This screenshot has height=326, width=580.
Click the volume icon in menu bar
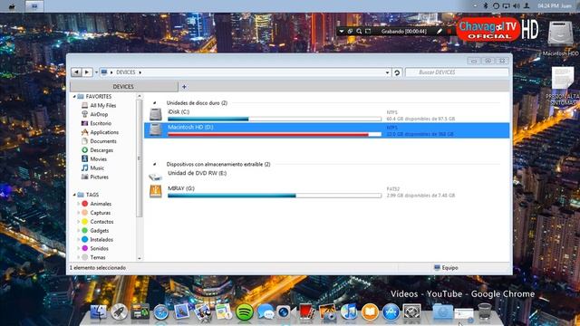[x=517, y=6]
